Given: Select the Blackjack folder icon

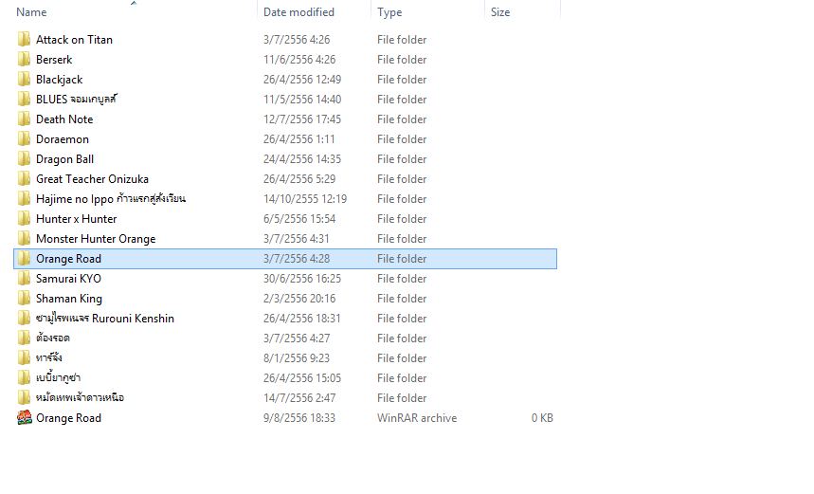Looking at the screenshot, I should [24, 80].
